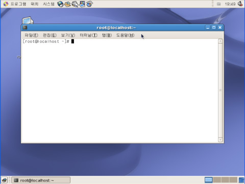Launch the web browser globe icon

tap(60, 4)
